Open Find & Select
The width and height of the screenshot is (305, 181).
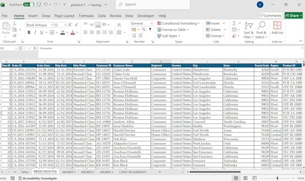coord(261,30)
